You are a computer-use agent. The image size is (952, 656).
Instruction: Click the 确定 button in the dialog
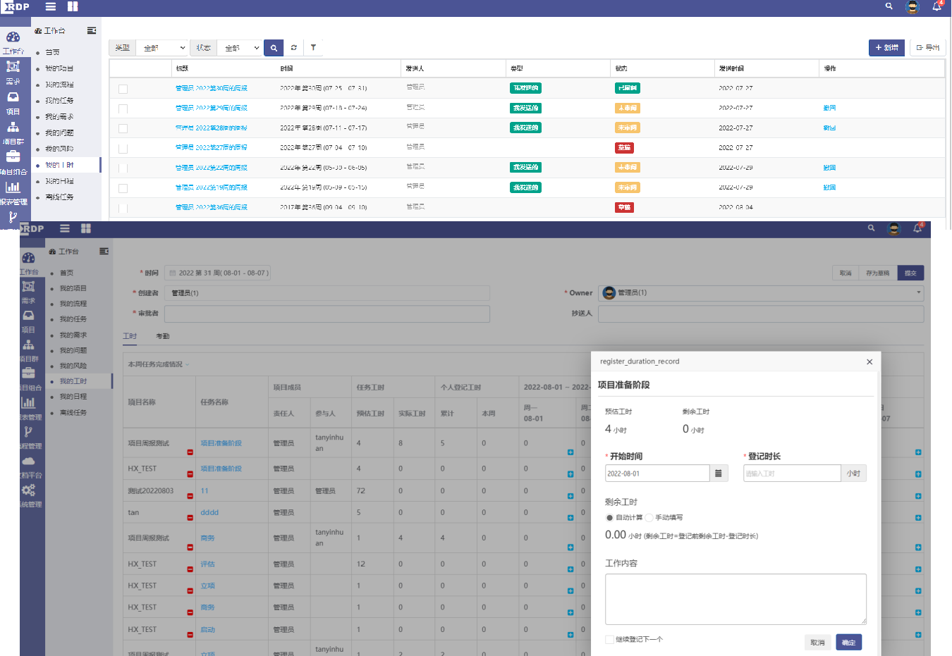click(x=848, y=643)
